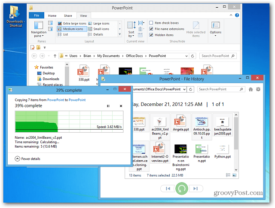Click Office Docs in the address path

click(x=134, y=56)
